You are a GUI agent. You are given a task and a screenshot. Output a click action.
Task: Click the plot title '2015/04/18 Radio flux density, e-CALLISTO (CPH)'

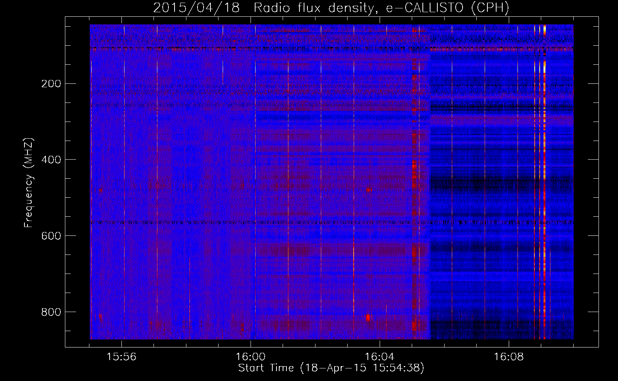(331, 8)
